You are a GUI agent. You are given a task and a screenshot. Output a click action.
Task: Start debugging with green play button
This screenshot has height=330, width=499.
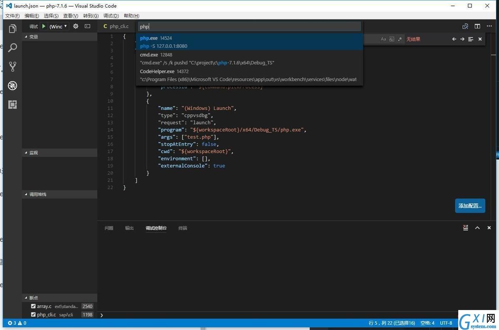point(44,26)
